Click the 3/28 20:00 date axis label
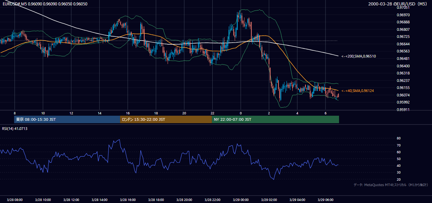Image resolution: width=432 pixels, height=203 pixels. 184,200
